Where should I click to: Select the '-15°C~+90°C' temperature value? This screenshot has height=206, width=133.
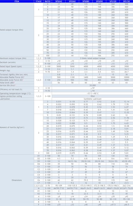(x=93, y=93)
